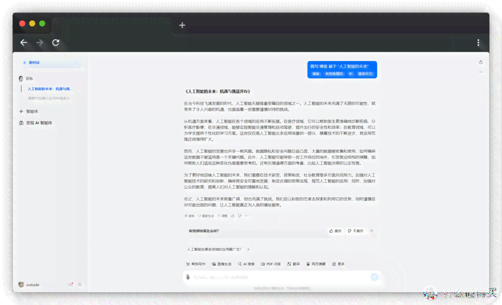The image size is (502, 305).
Task: Attach a file with paperclip icon
Action: coord(188,277)
